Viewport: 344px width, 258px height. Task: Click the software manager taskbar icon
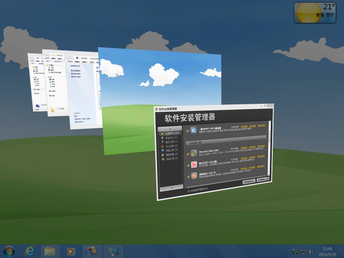tap(92, 251)
